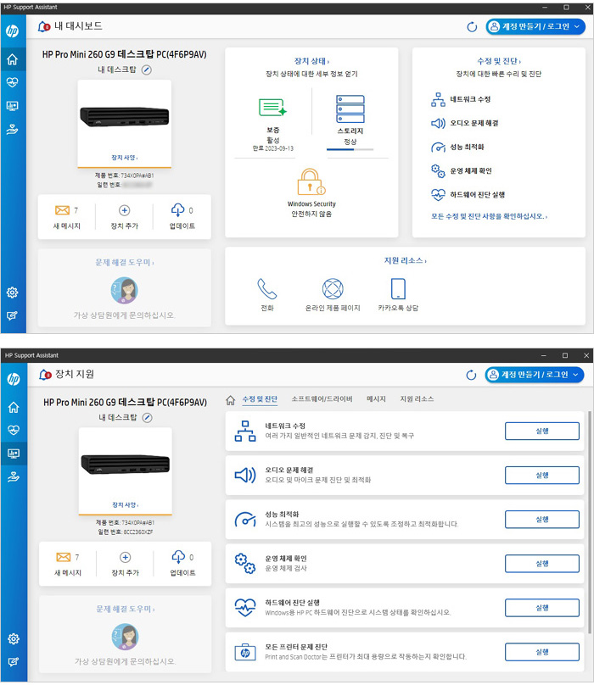Click 오디오 문제 해결 link in dashboard
The image size is (594, 685).
[474, 123]
